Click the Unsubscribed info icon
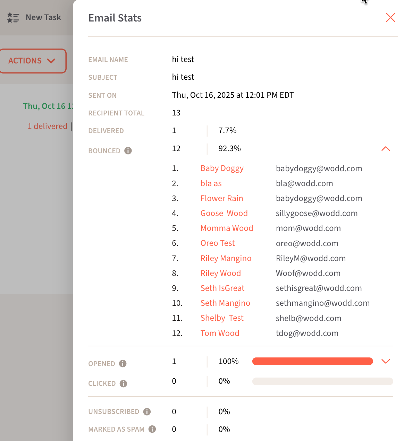The image size is (404, 441). (x=147, y=412)
